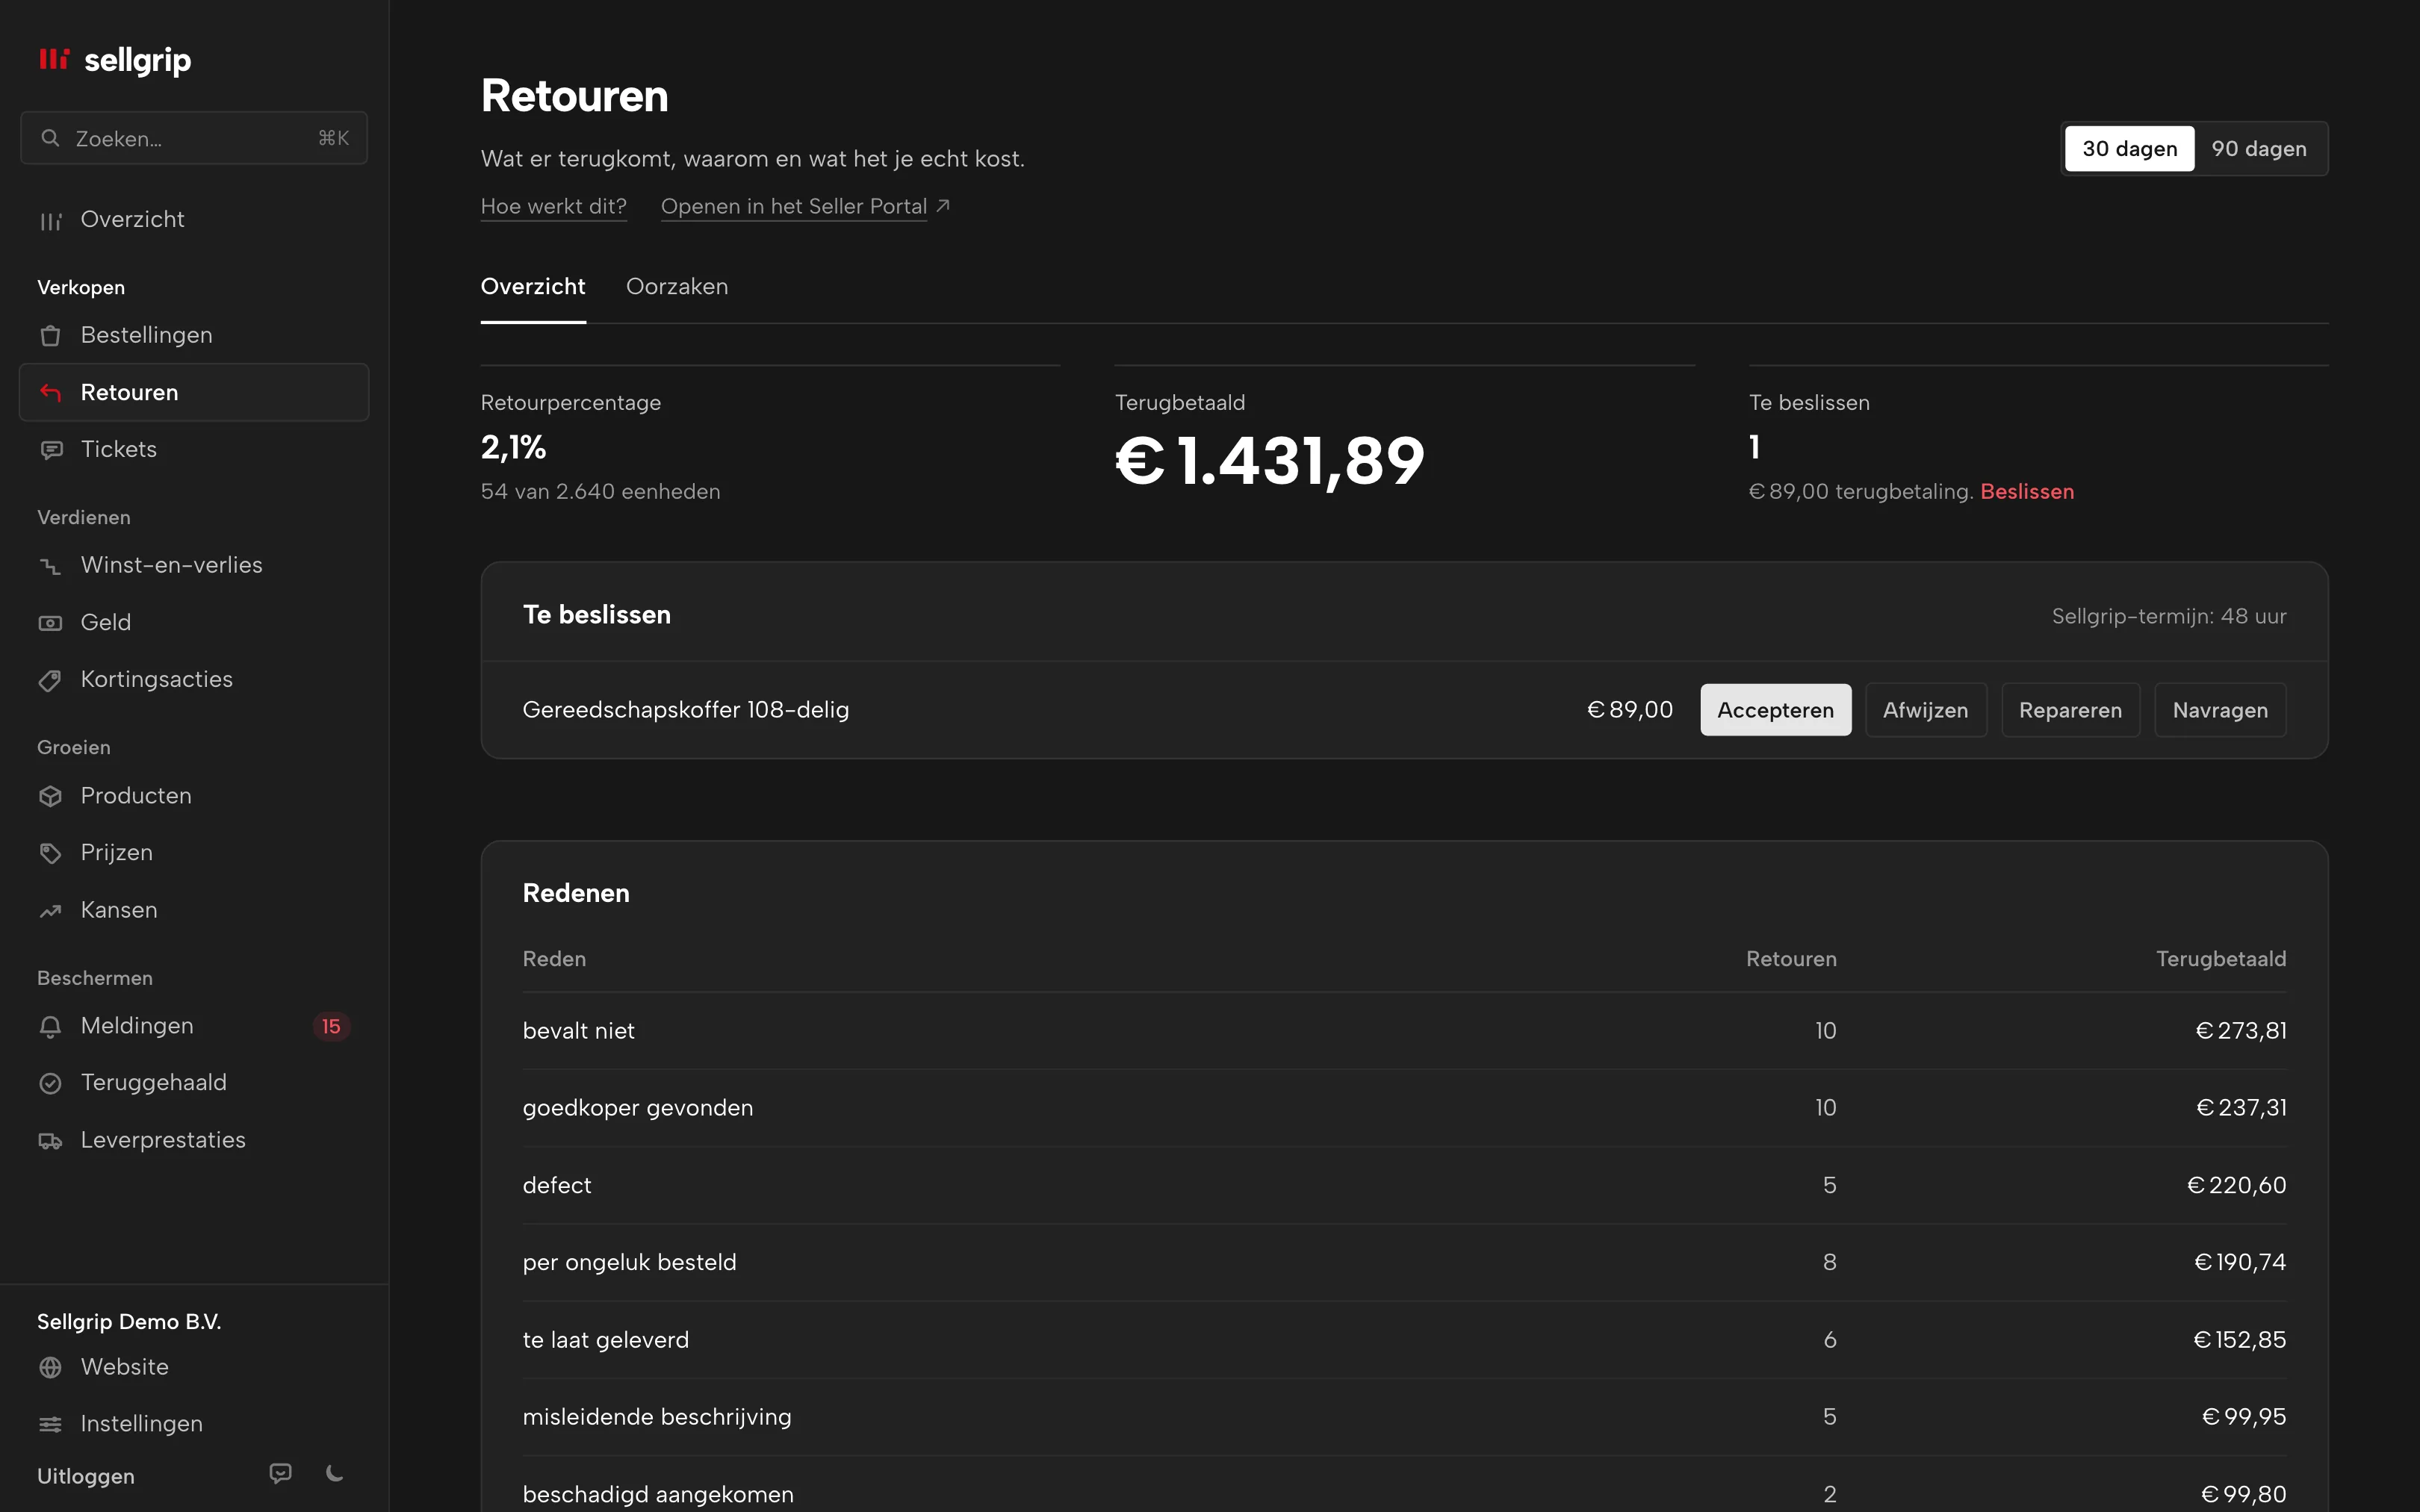Click the Geld banknote icon
Image resolution: width=2420 pixels, height=1512 pixels.
coord(50,623)
